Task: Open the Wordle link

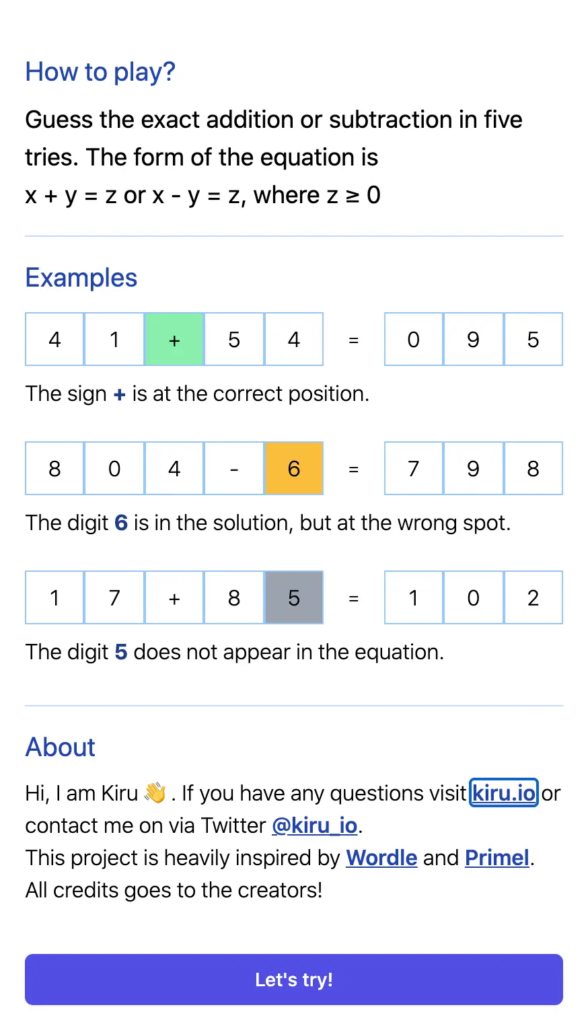Action: point(381,857)
